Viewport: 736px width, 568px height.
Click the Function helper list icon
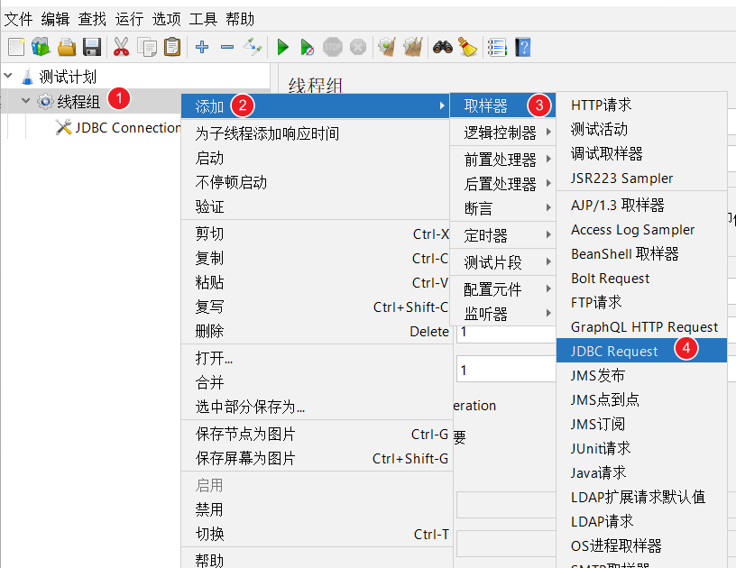(x=497, y=47)
